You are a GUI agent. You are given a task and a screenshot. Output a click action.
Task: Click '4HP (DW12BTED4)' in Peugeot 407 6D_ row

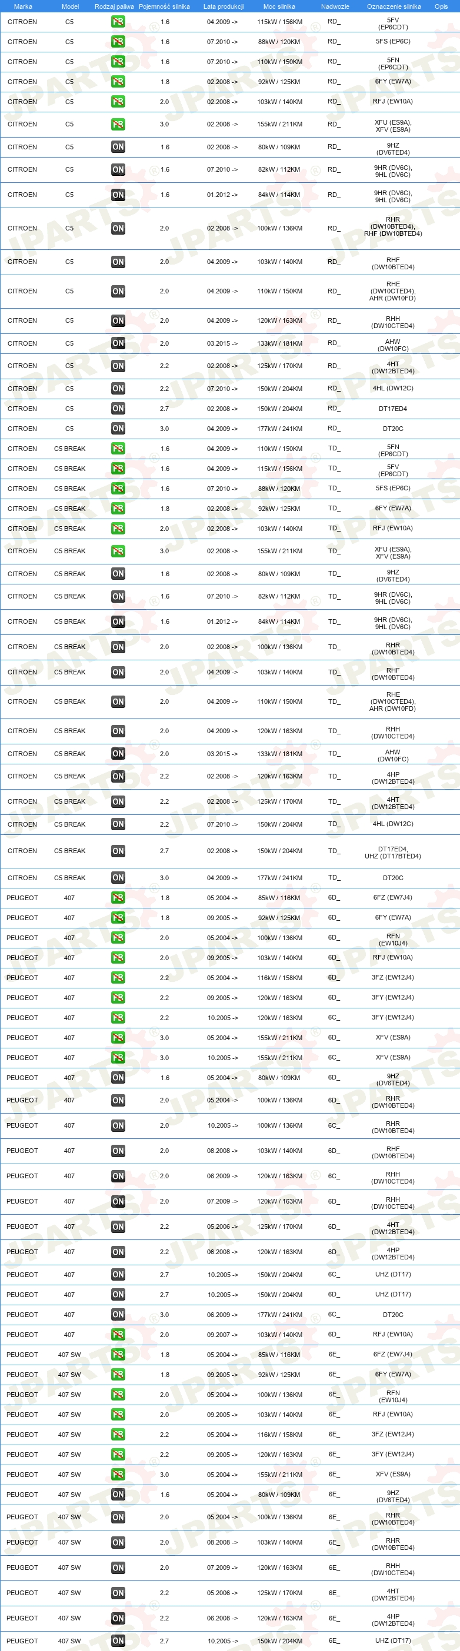click(392, 1253)
